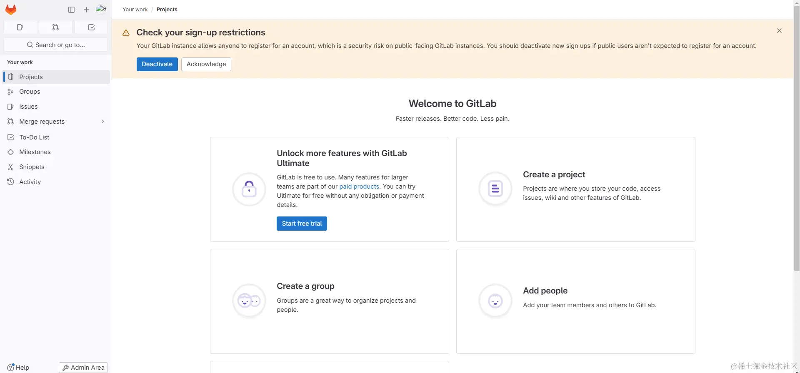Open the create new plus menu
The width and height of the screenshot is (800, 373).
86,10
